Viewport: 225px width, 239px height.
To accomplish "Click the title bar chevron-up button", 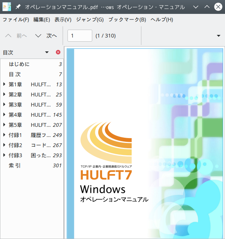I will coord(207,7).
